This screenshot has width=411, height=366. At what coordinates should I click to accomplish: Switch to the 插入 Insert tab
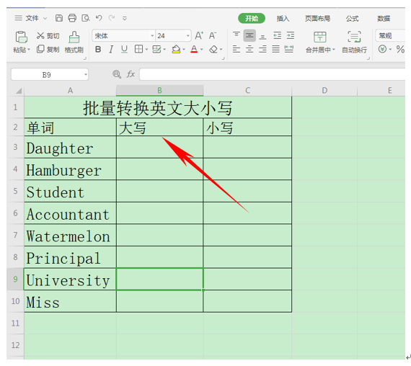(283, 18)
